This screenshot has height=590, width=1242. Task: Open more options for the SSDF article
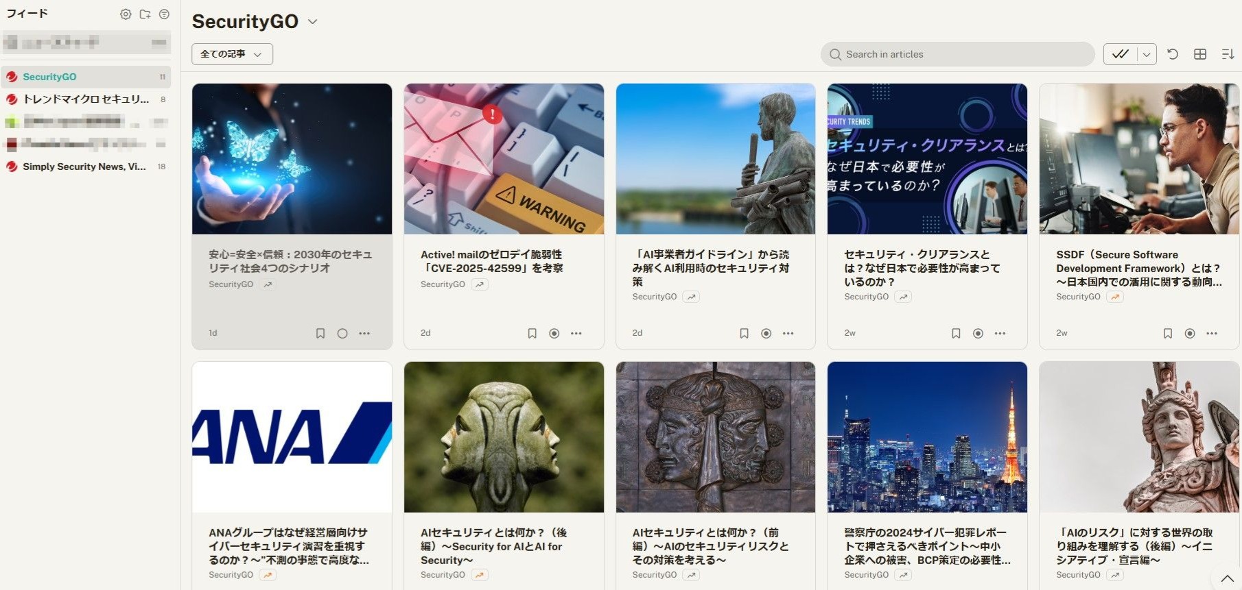point(1212,334)
